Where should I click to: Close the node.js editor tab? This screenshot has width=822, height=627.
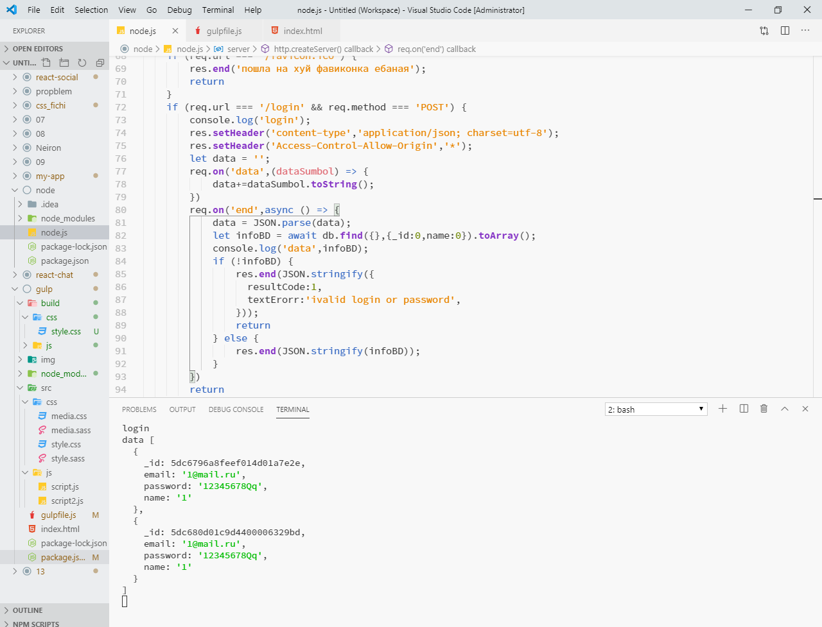coord(175,31)
